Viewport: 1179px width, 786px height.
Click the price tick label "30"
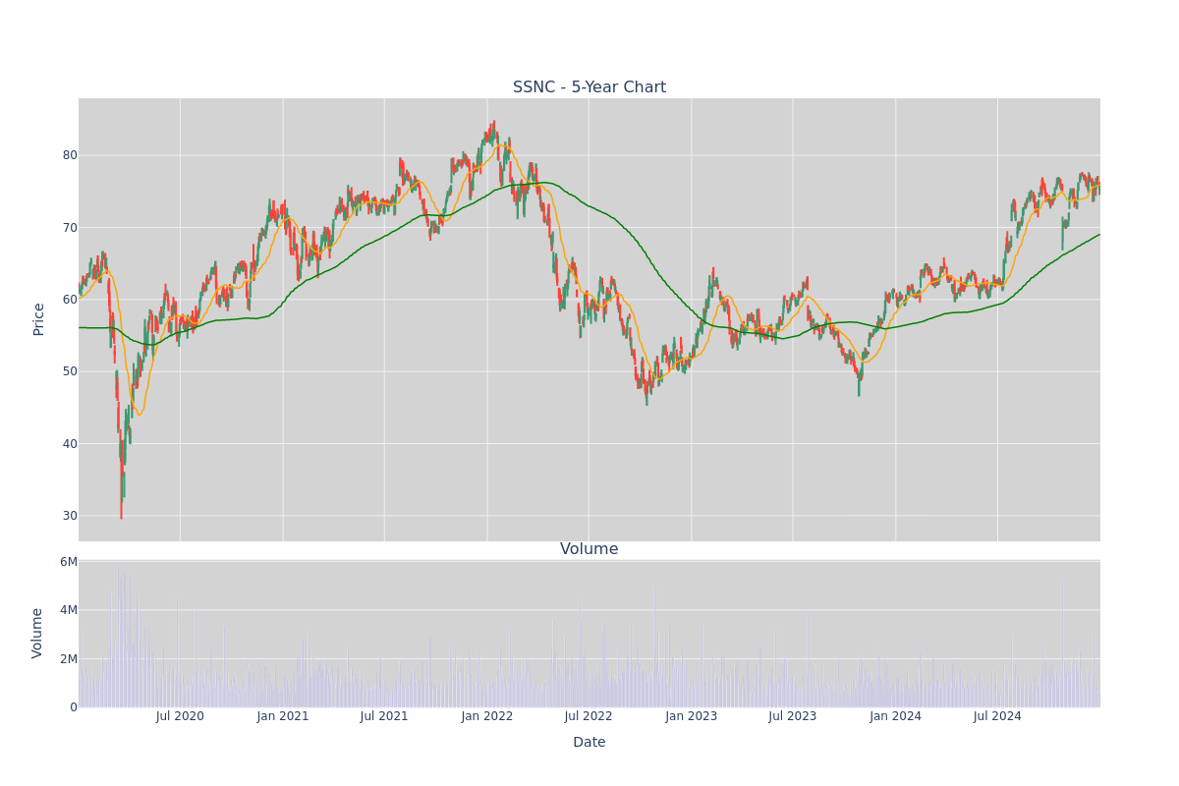pyautogui.click(x=70, y=516)
